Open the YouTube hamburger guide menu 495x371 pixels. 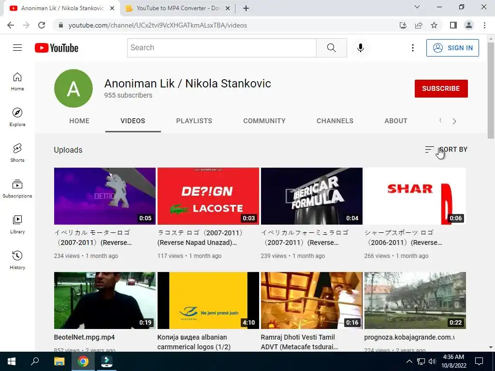[17, 48]
